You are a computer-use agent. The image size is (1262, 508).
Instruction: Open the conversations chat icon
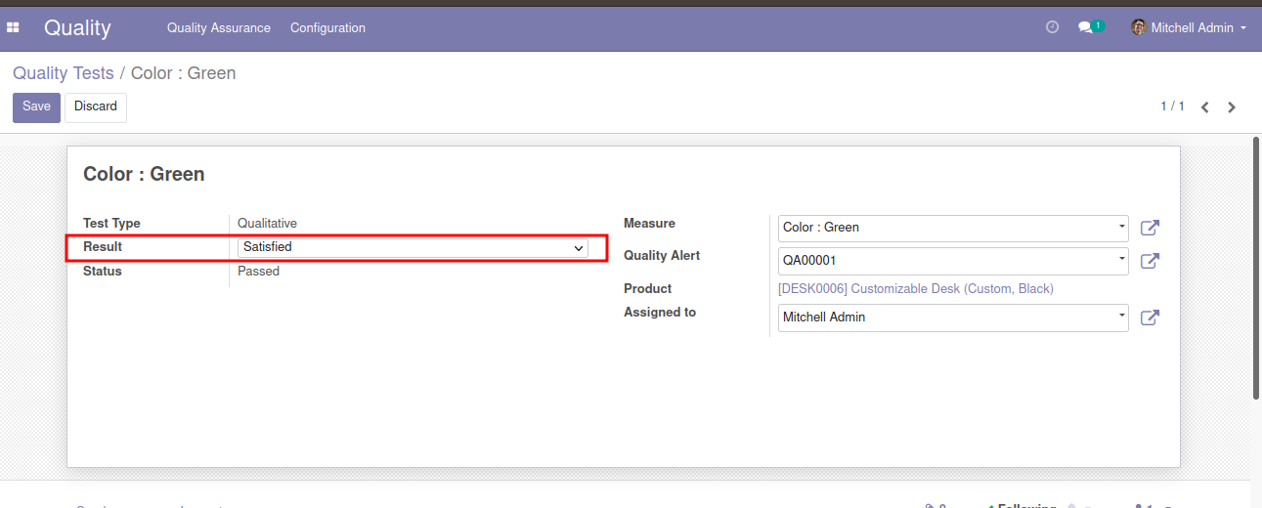click(x=1085, y=27)
